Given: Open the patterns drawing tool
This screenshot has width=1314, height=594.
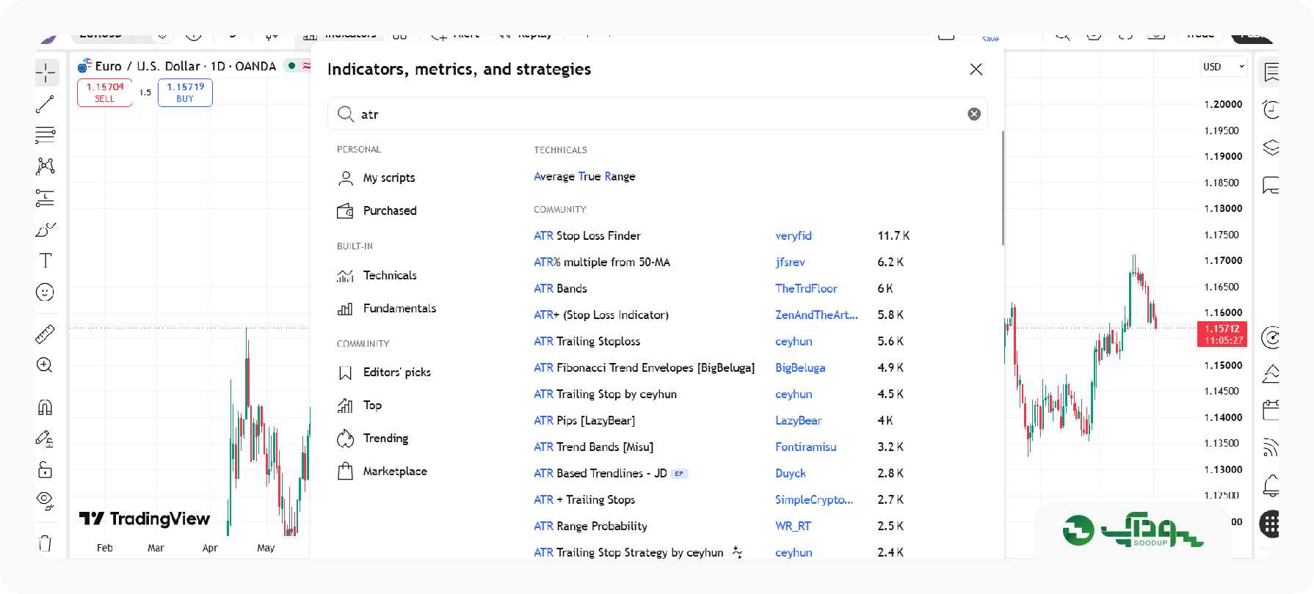Looking at the screenshot, I should pyautogui.click(x=46, y=166).
